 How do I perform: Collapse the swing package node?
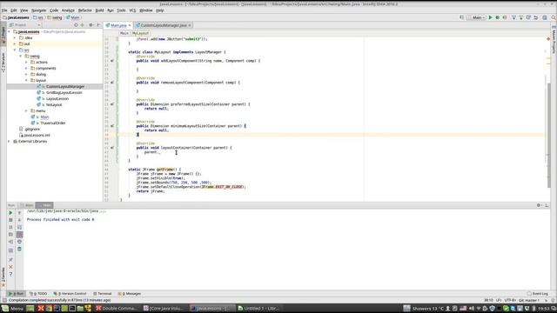click(21, 56)
